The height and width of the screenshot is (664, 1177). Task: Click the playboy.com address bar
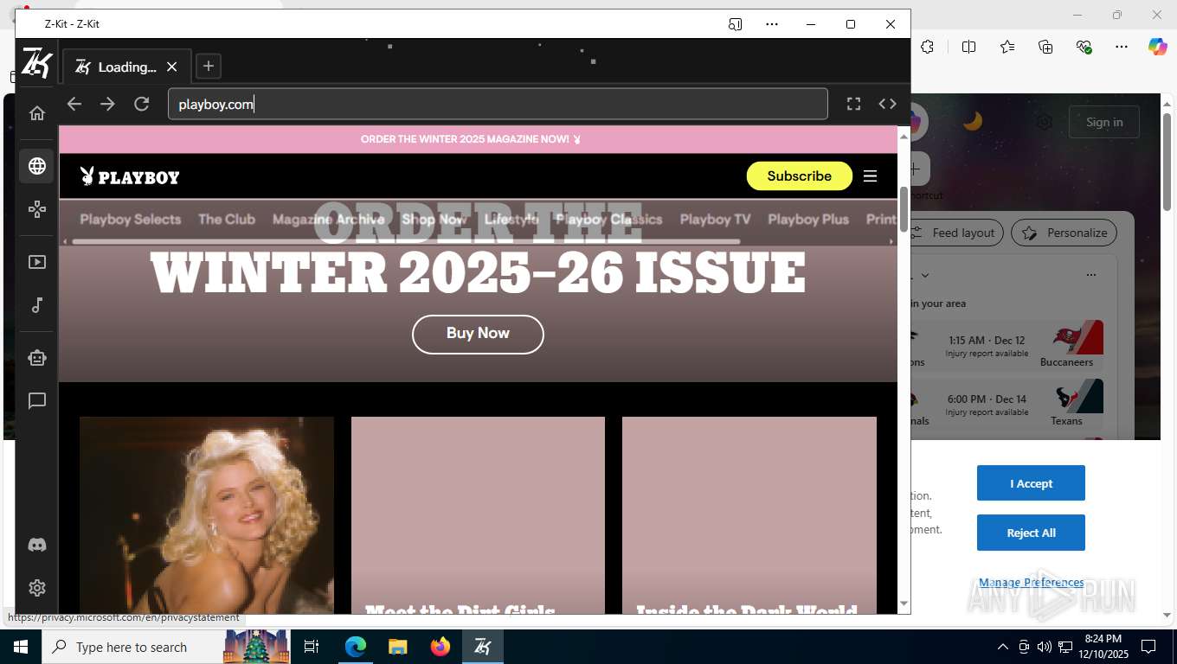point(498,105)
